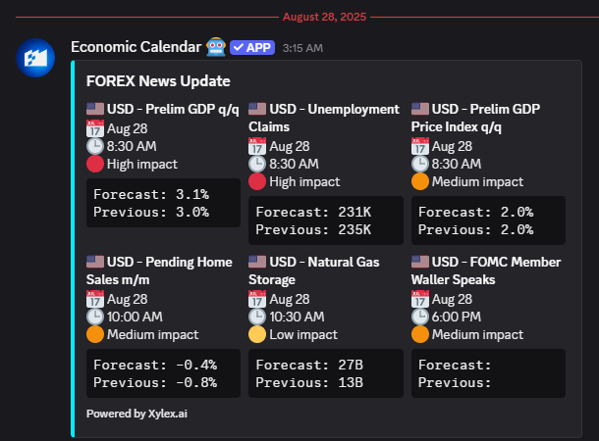Click the Previous: -0.8% value

pos(196,382)
